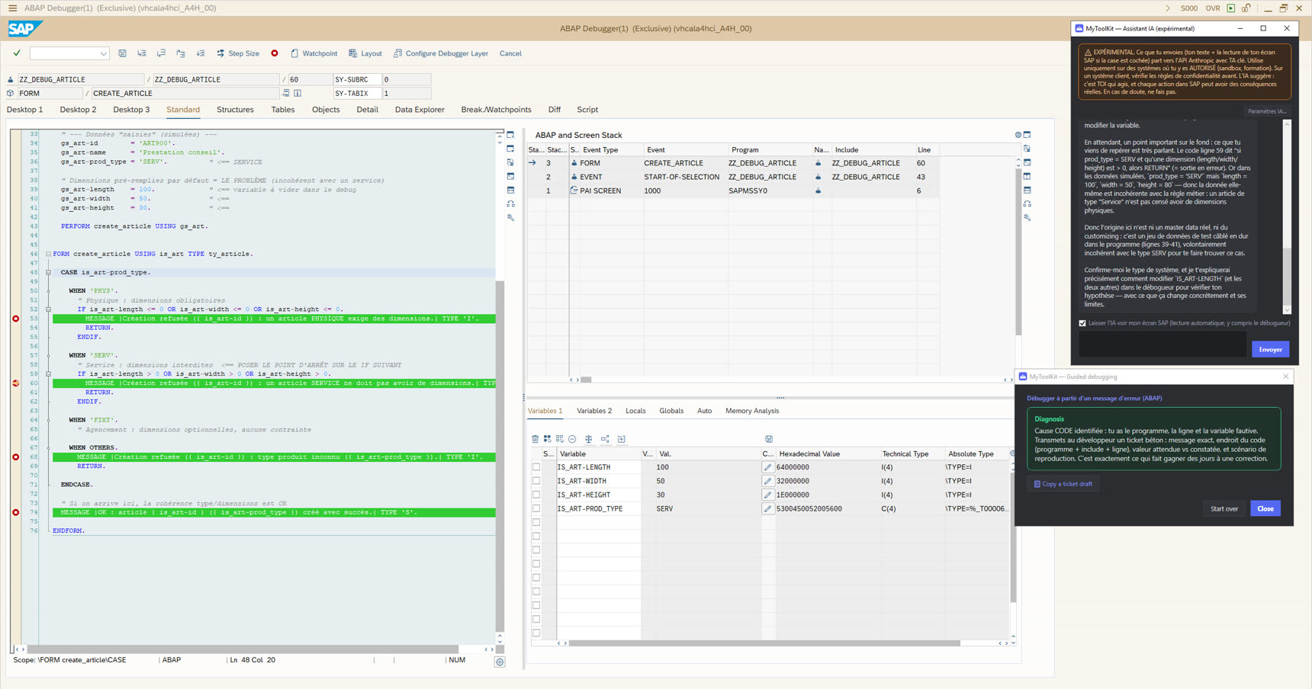Switch to Desktop 1 tab
Viewport: 1312px width, 689px height.
(25, 110)
